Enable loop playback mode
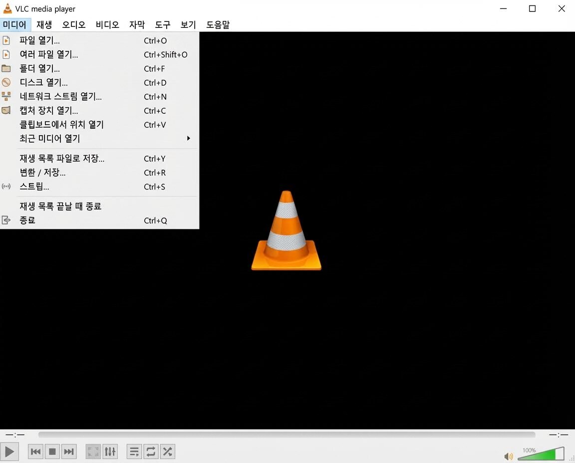575x463 pixels. point(151,452)
